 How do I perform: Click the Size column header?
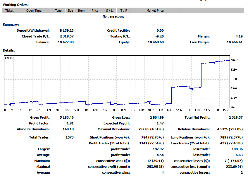(70, 11)
